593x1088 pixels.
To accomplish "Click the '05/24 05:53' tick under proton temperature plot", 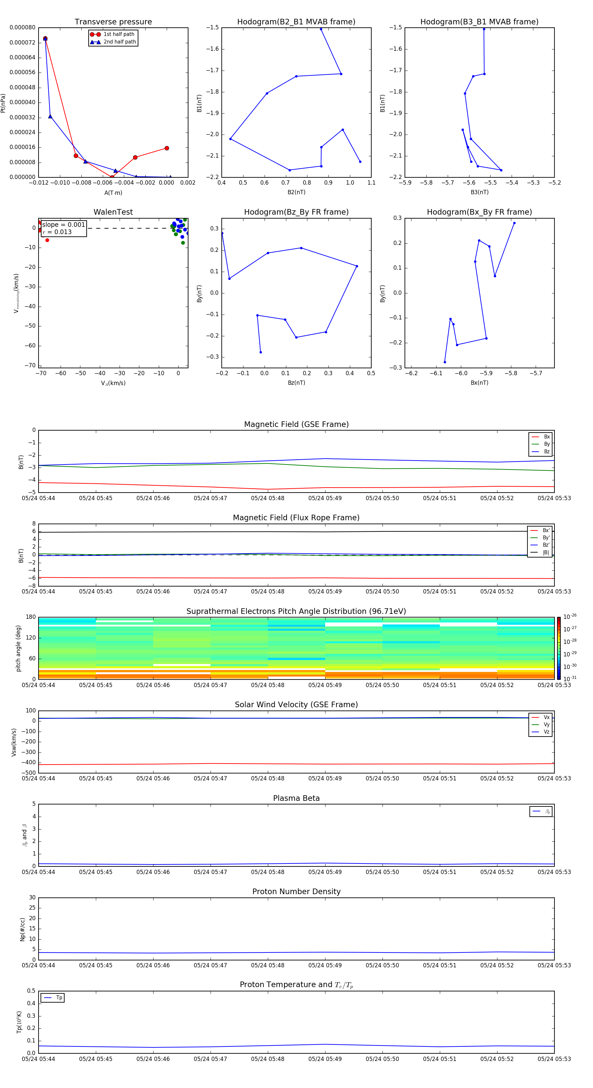I will (x=554, y=1059).
